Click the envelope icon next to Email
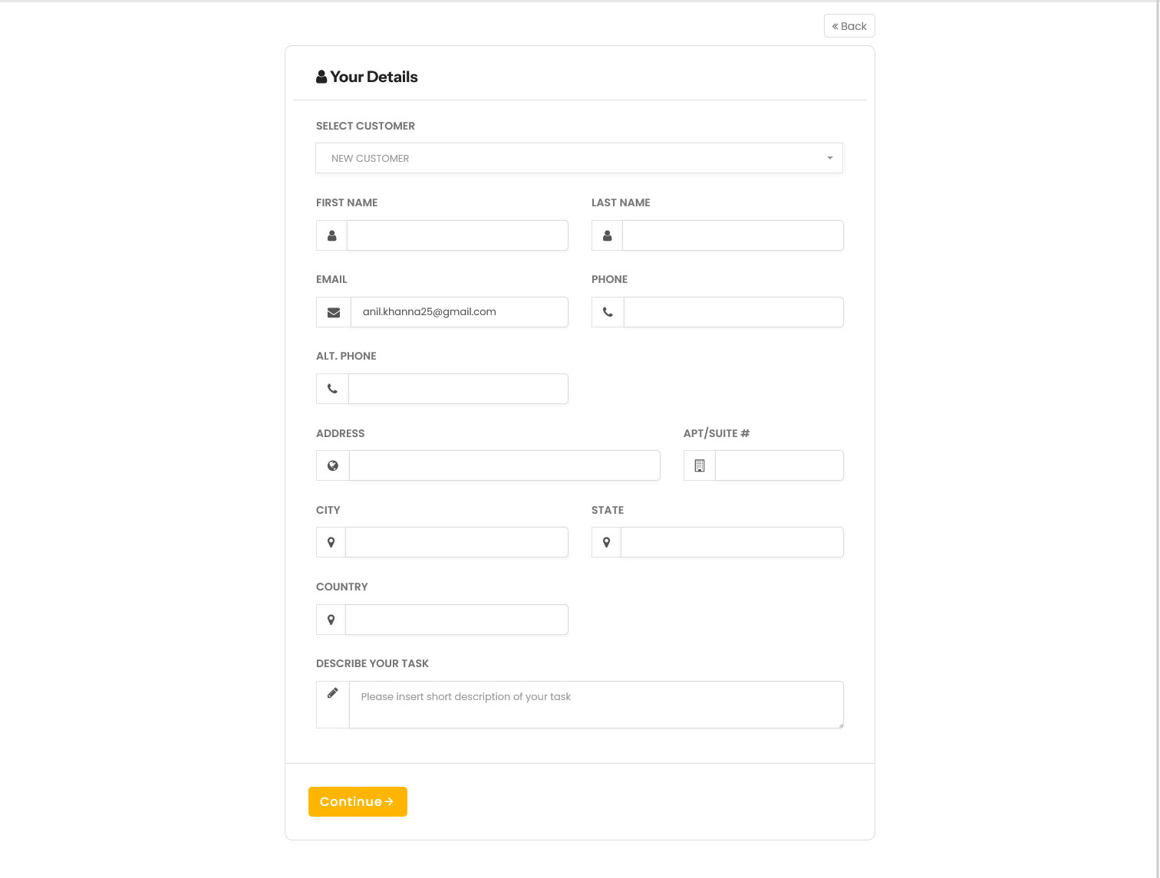Viewport: 1160px width, 878px height. [x=334, y=312]
